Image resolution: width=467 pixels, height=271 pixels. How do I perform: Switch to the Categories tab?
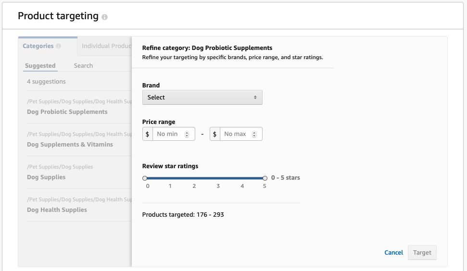coord(38,46)
